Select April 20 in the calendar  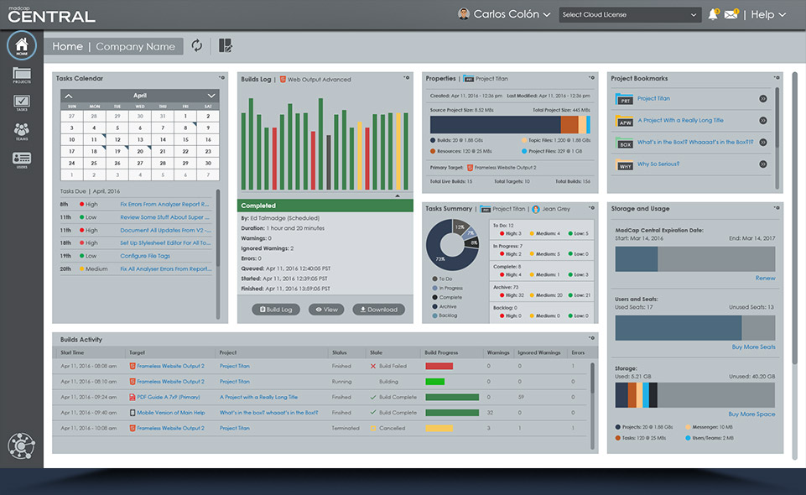(140, 152)
